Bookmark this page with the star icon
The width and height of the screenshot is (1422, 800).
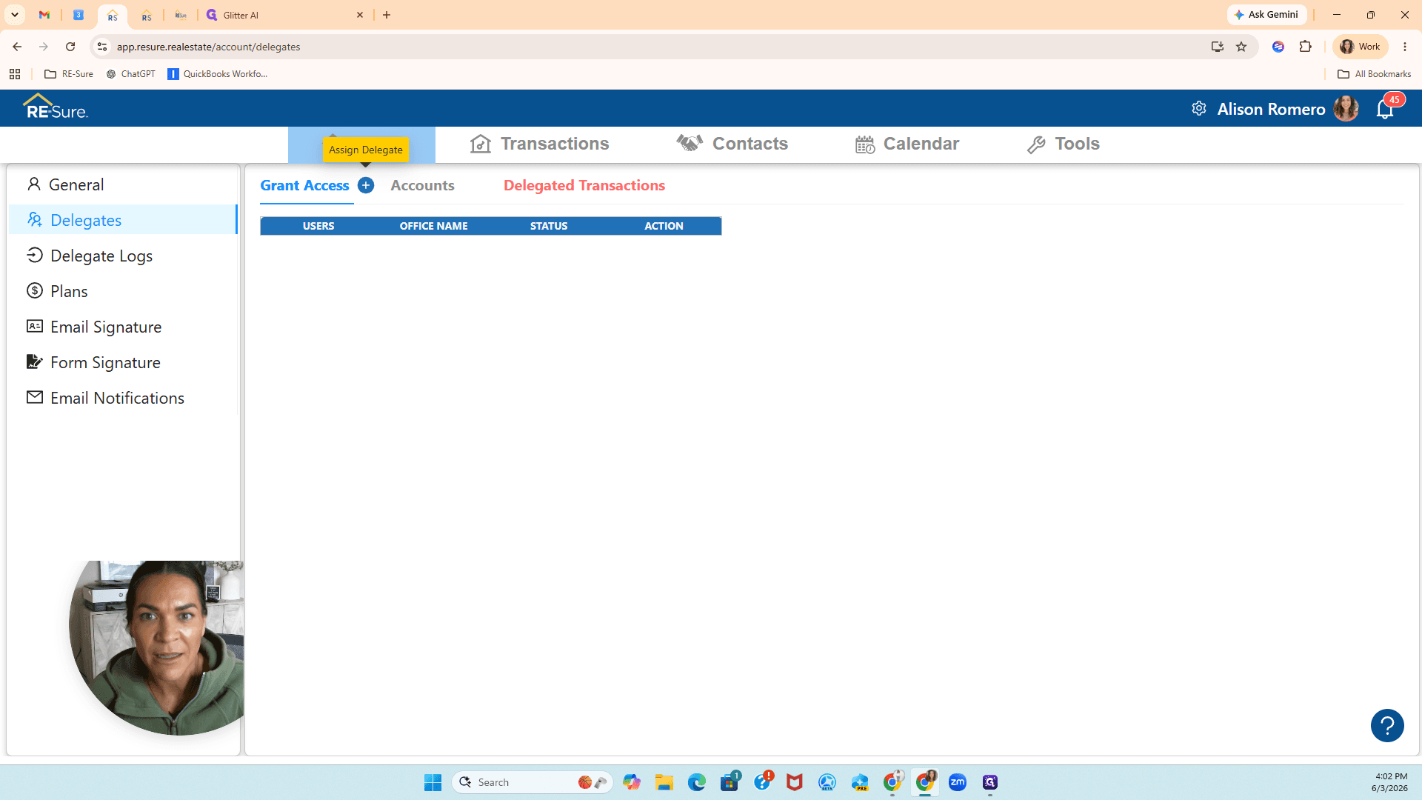point(1241,47)
